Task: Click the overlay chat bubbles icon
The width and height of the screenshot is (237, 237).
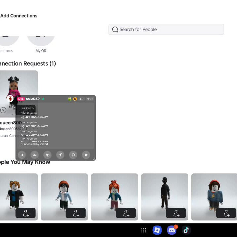Action: pyautogui.click(x=47, y=155)
